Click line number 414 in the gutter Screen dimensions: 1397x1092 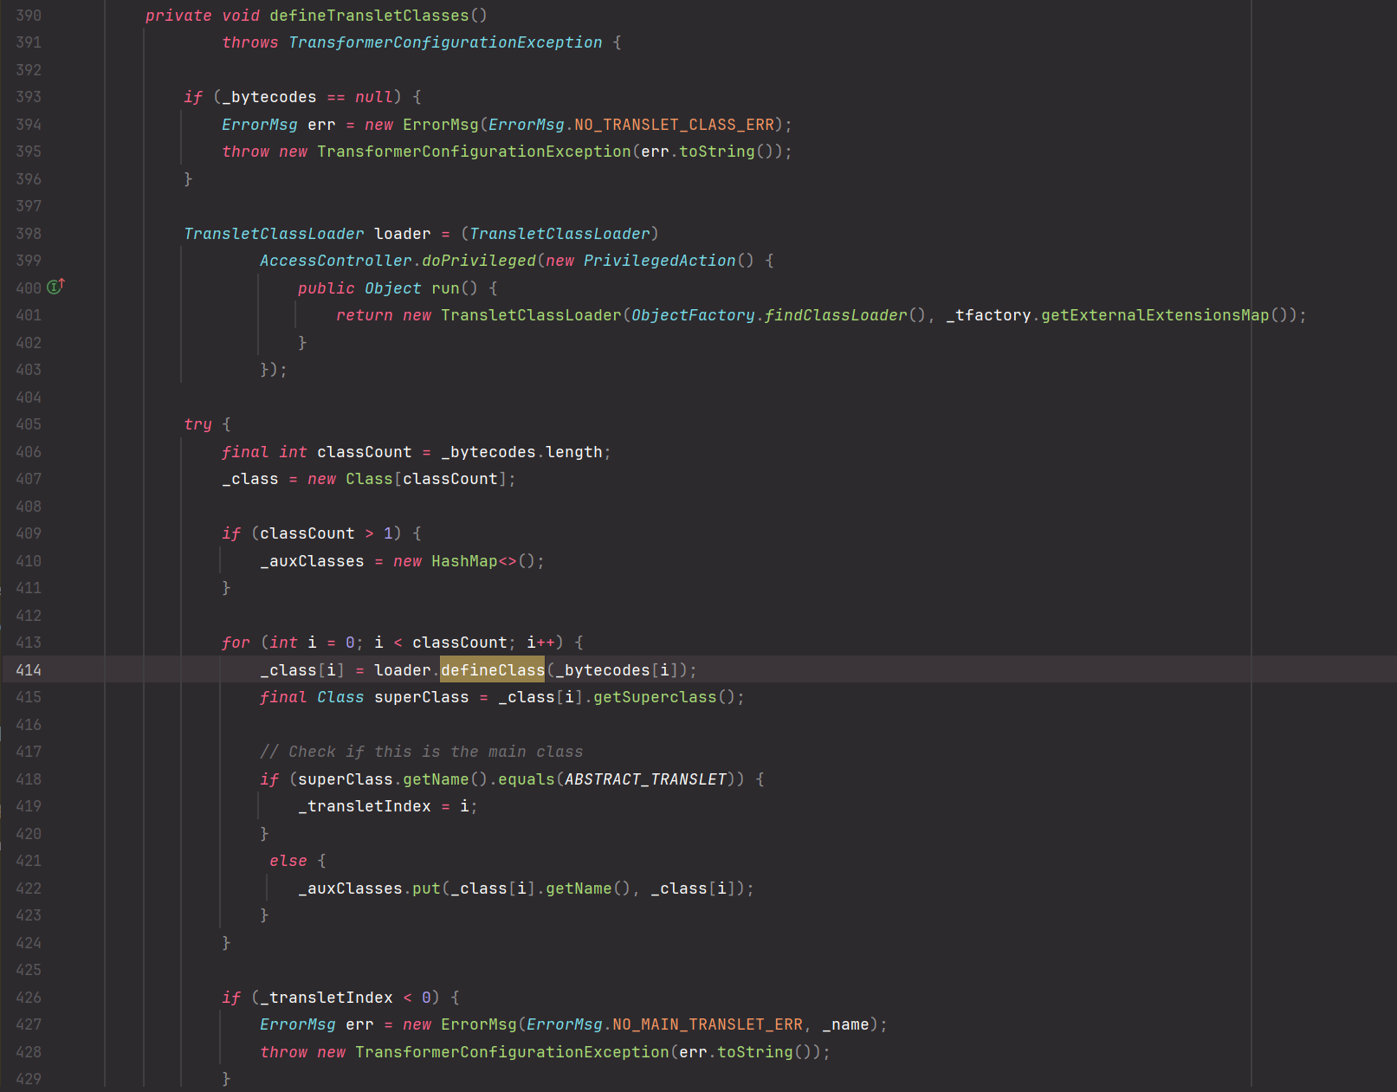pyautogui.click(x=29, y=669)
